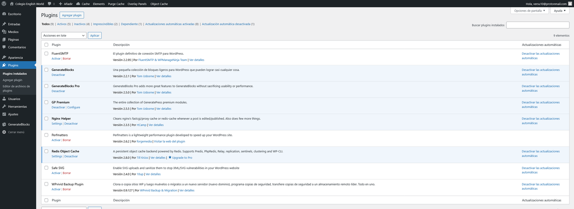This screenshot has height=209, width=574.
Task: Click the Apariencia brush icon
Action: [x=4, y=57]
